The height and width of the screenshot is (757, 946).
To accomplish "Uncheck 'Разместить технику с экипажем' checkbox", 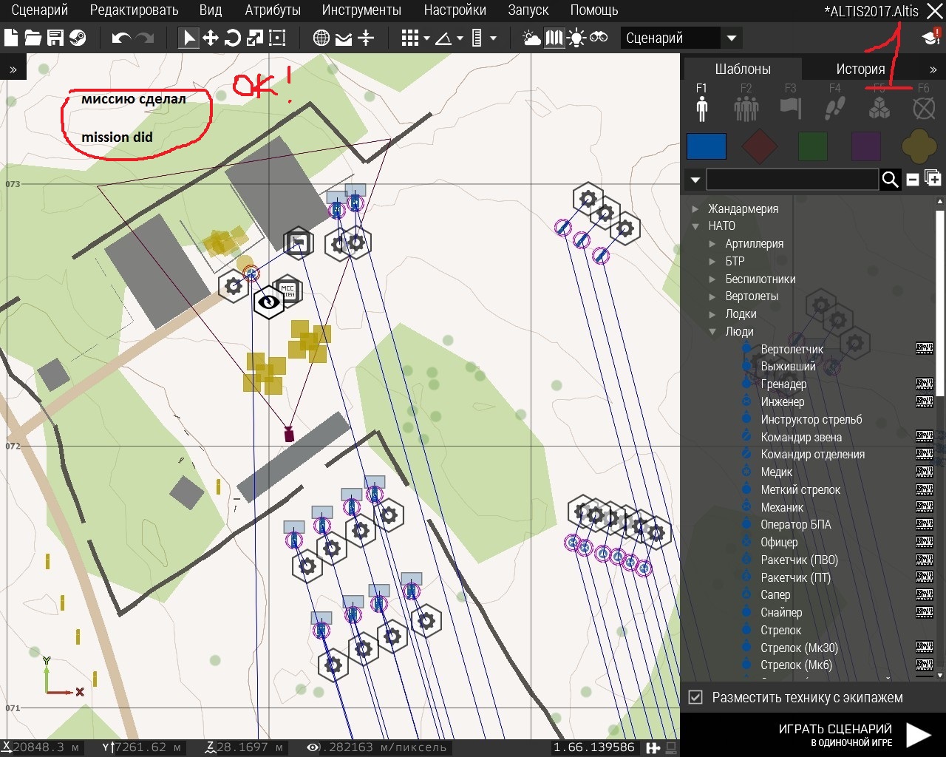I will (x=695, y=697).
